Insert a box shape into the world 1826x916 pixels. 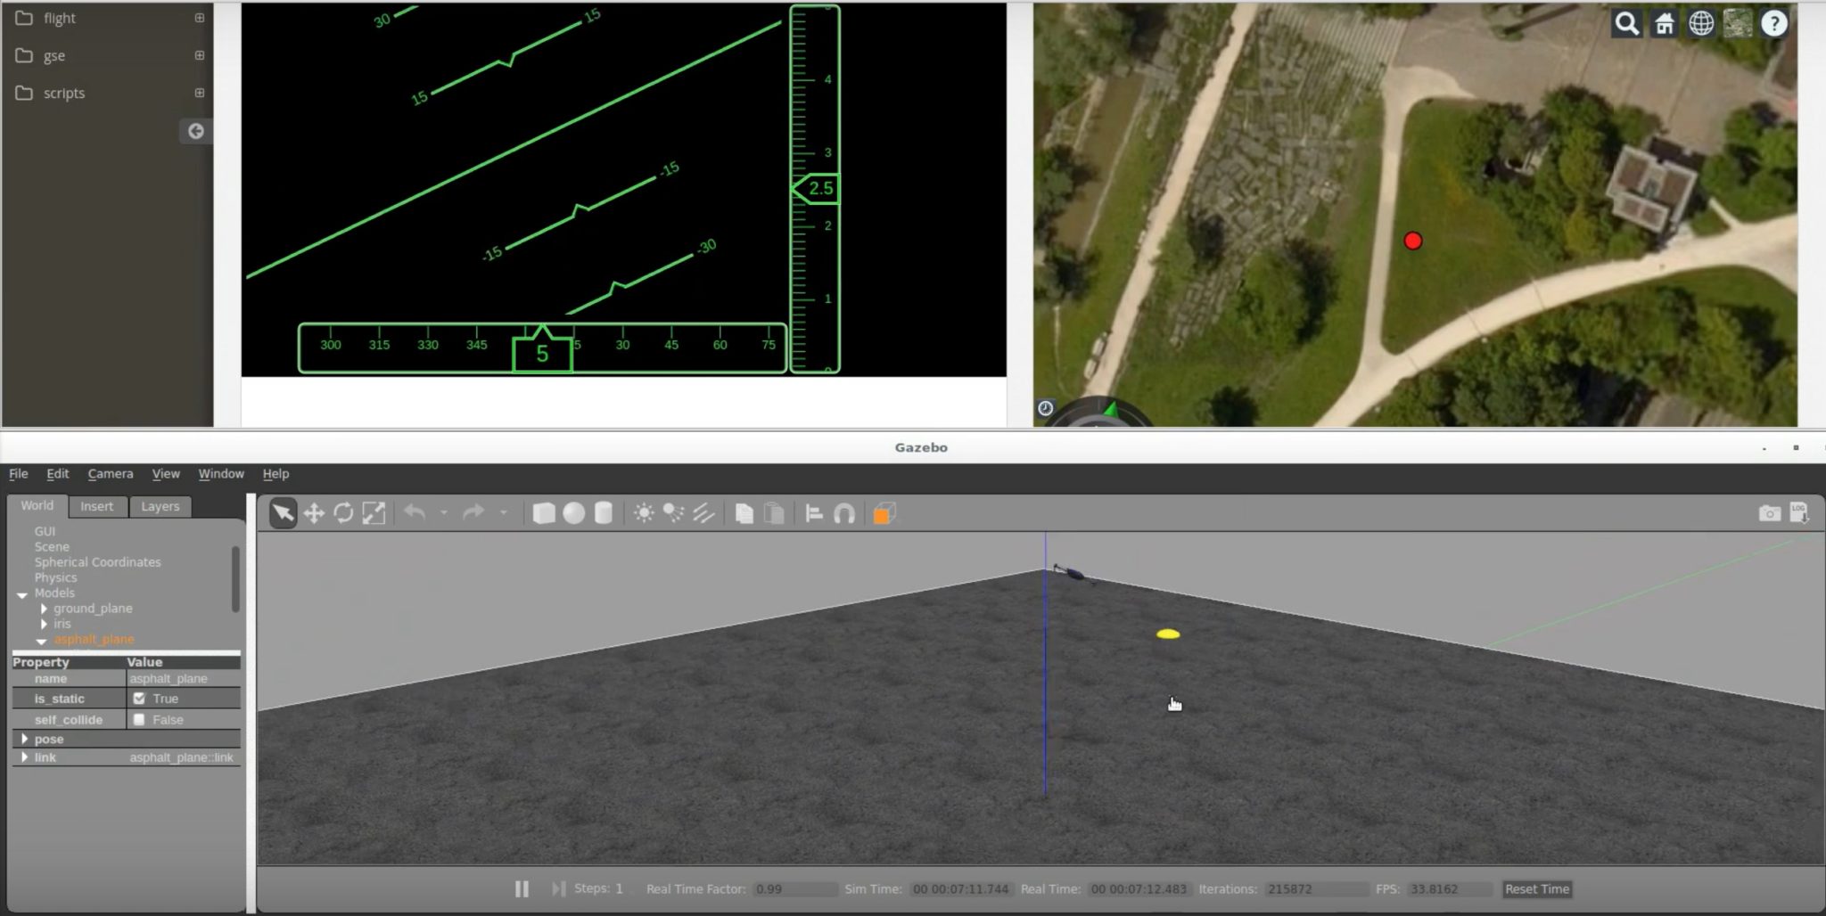543,512
